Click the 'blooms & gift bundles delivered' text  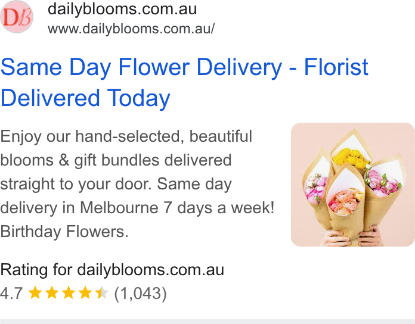point(116,160)
